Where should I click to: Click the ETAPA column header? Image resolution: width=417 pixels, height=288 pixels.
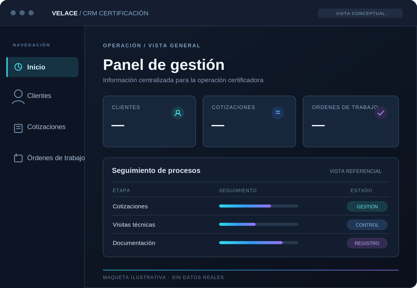121,191
